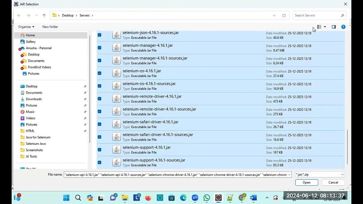Open Zoom from the taskbar
Viewport: 363px width, 204px height.
point(195,198)
